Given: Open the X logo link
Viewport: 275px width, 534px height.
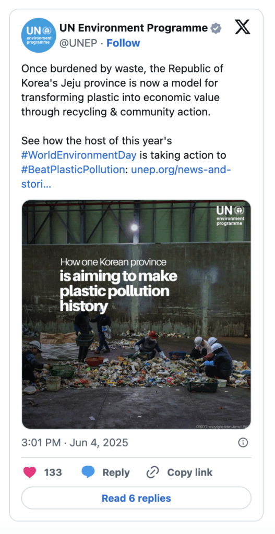Looking at the screenshot, I should [x=242, y=28].
